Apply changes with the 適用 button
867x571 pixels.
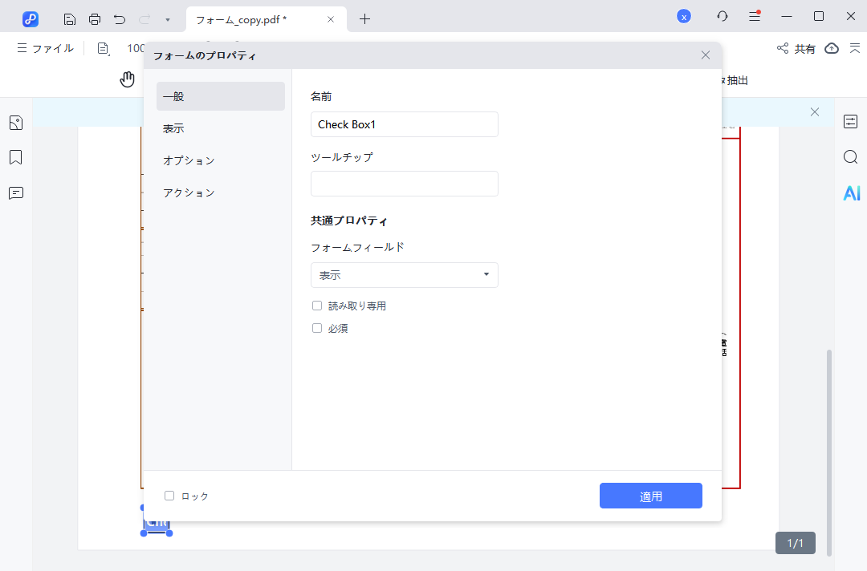click(650, 495)
